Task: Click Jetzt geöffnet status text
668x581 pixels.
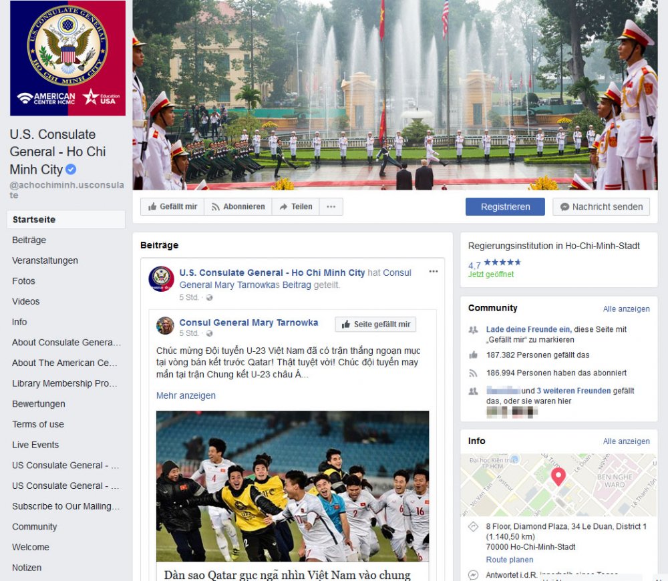Action: [x=491, y=274]
